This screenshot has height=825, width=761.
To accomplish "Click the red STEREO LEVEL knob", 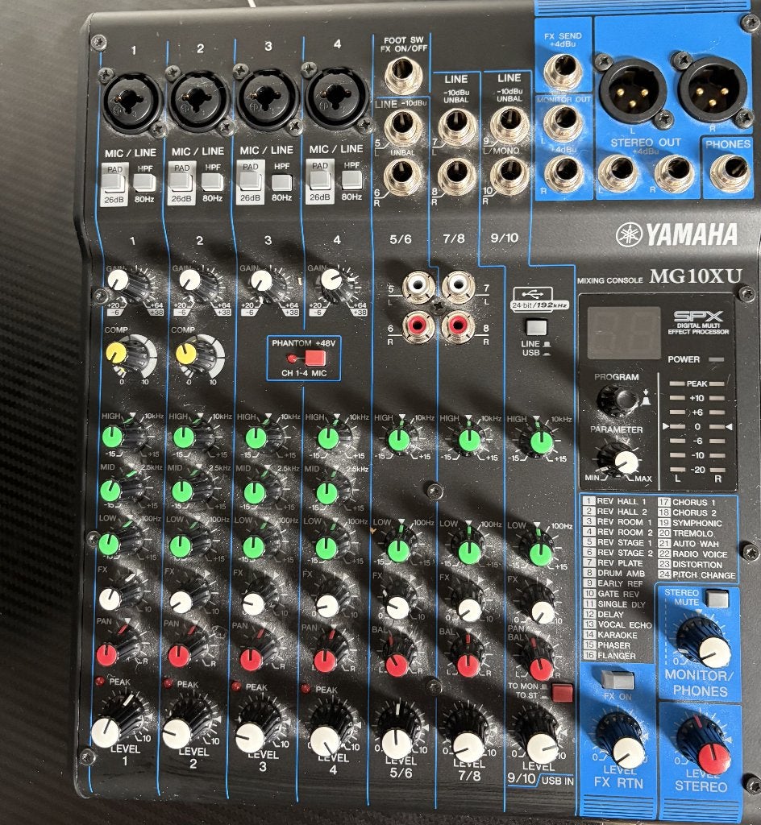I will click(x=714, y=758).
